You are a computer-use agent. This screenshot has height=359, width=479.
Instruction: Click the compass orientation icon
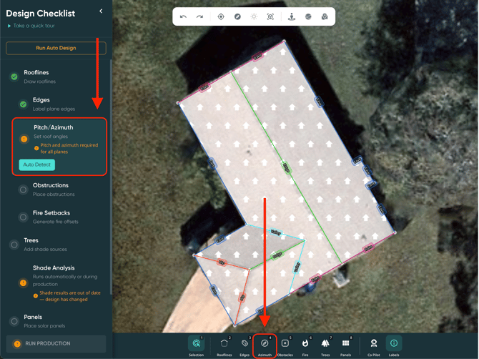[237, 16]
